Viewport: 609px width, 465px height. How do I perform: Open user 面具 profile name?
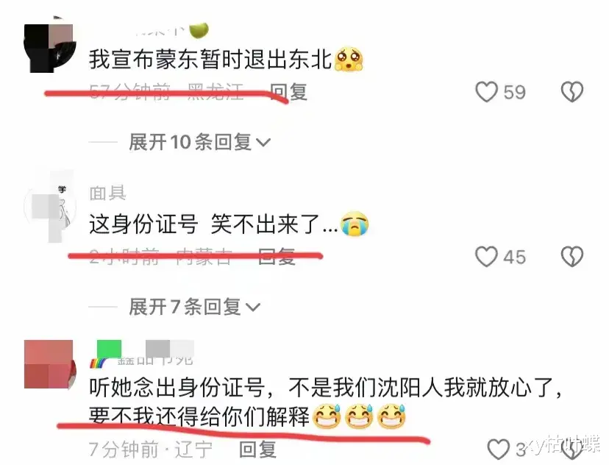[107, 193]
